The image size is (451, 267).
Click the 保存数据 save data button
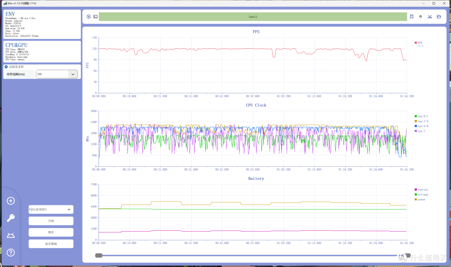point(51,244)
